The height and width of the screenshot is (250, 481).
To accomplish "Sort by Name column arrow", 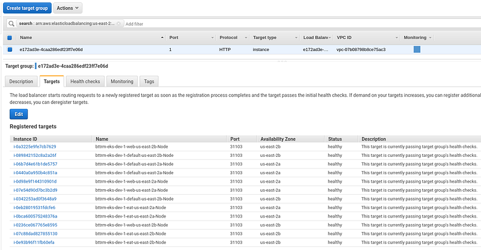I will click(162, 38).
